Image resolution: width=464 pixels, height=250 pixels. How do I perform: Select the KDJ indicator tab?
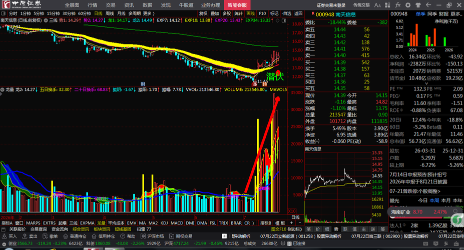click(164, 223)
